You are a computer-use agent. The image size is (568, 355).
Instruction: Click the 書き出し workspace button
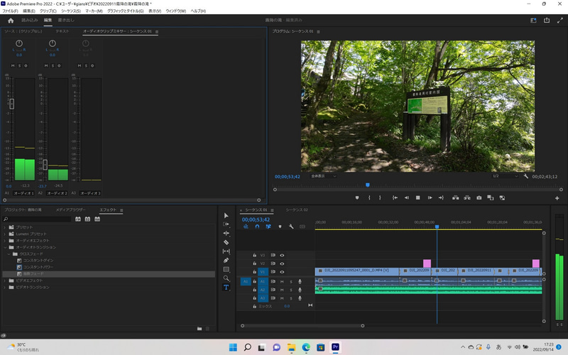65,21
